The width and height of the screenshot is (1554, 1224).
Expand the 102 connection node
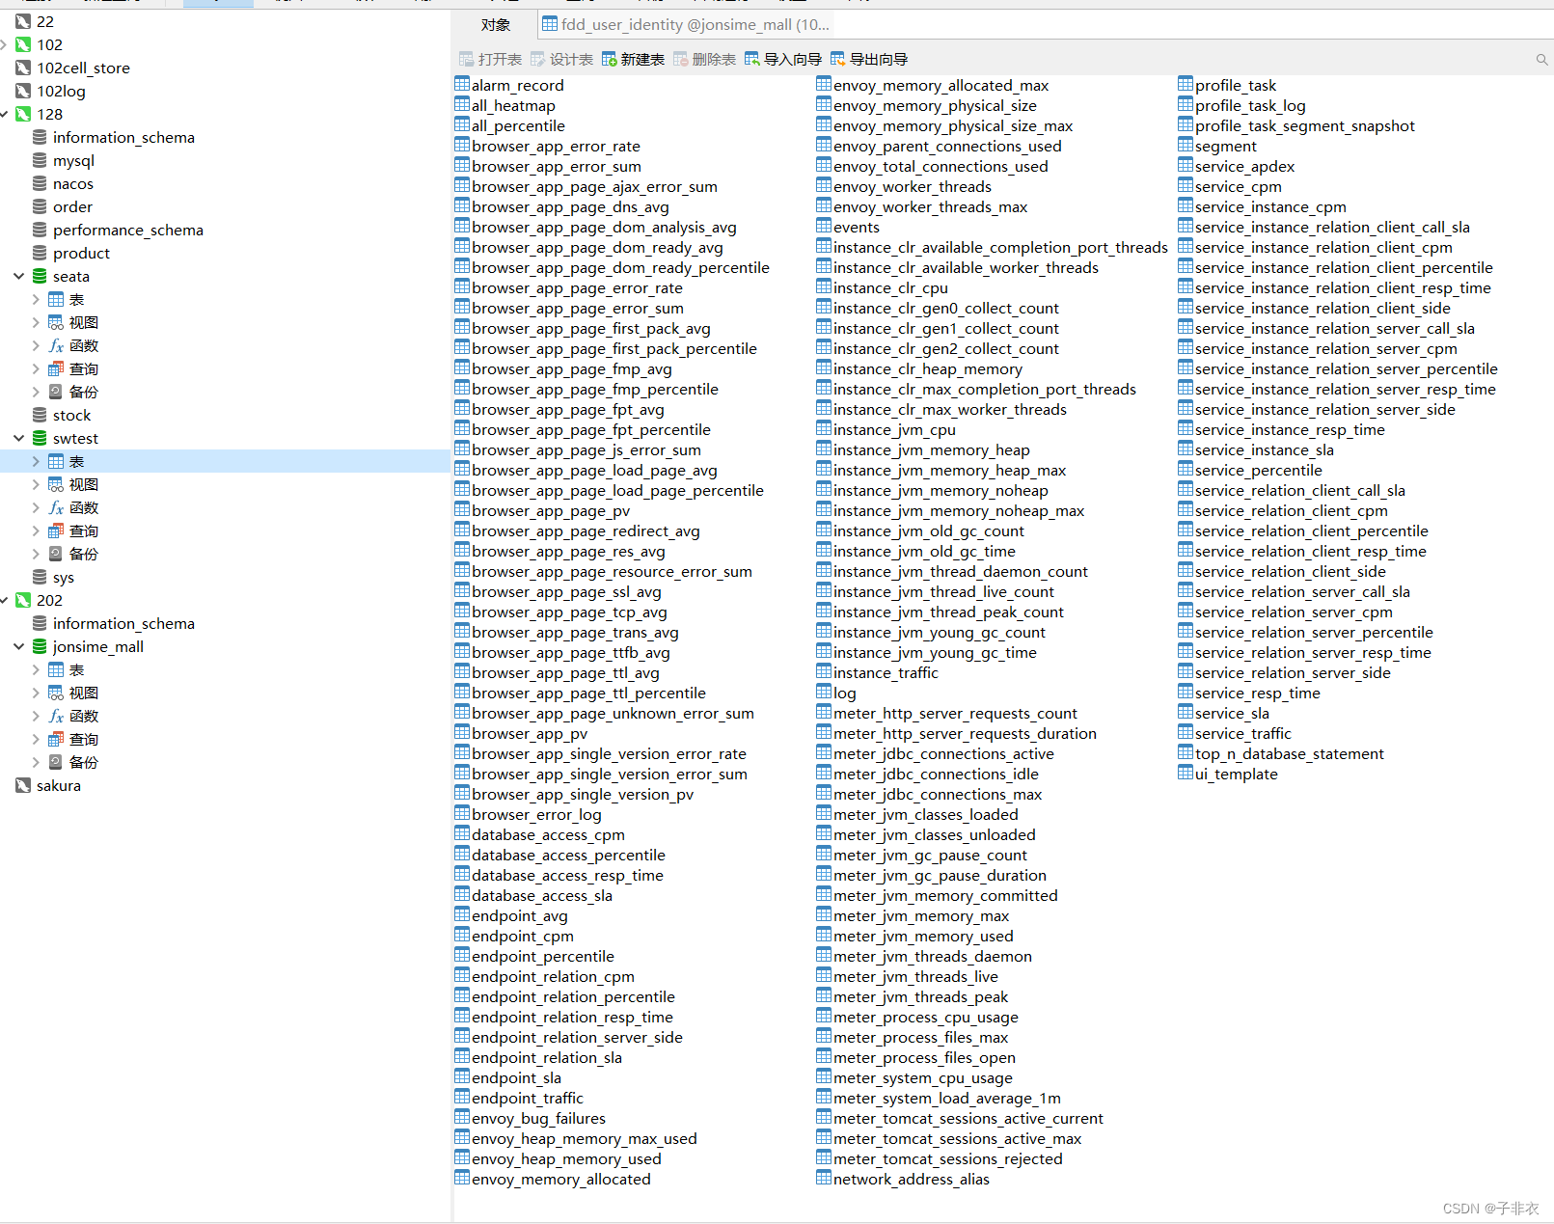point(5,44)
